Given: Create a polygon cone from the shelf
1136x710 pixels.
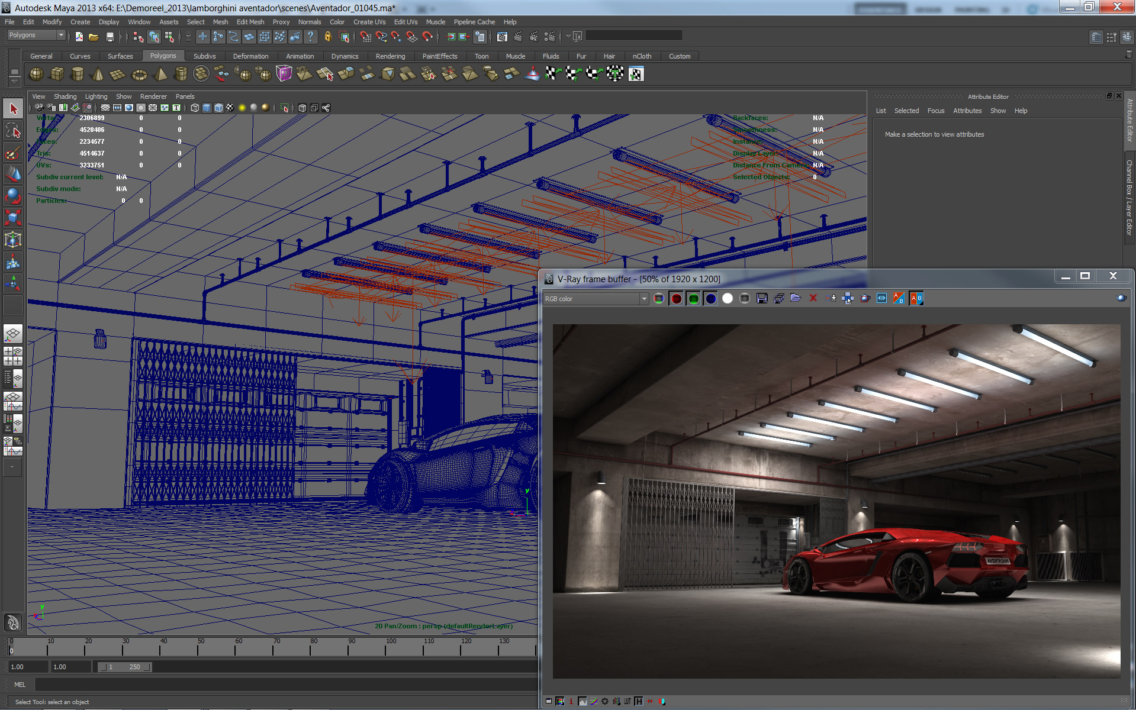Looking at the screenshot, I should [x=98, y=74].
